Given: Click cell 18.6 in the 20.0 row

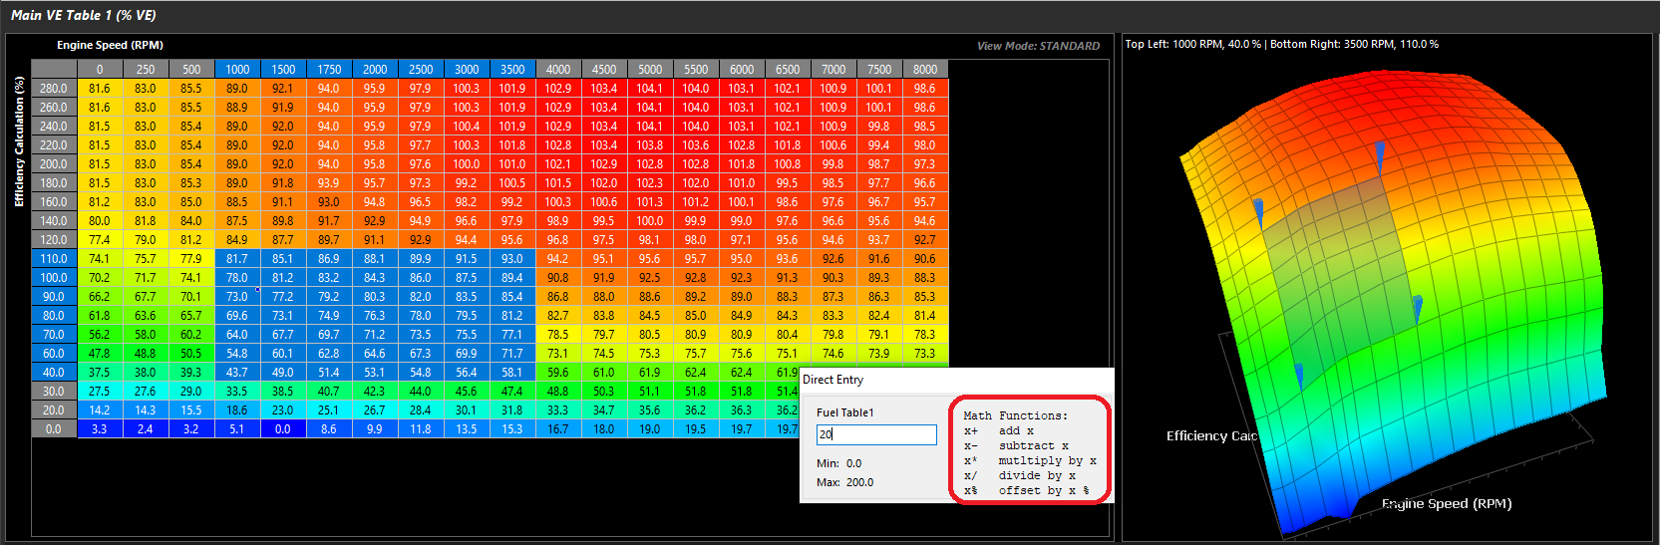Looking at the screenshot, I should pyautogui.click(x=237, y=409).
